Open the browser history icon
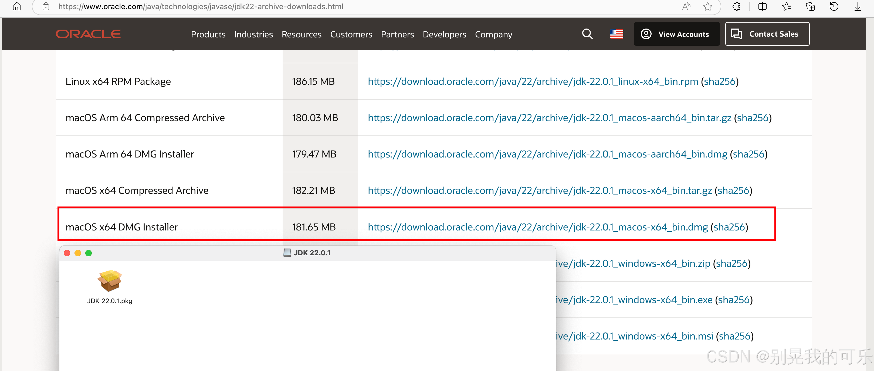Screen dimensions: 874x371 (834, 6)
